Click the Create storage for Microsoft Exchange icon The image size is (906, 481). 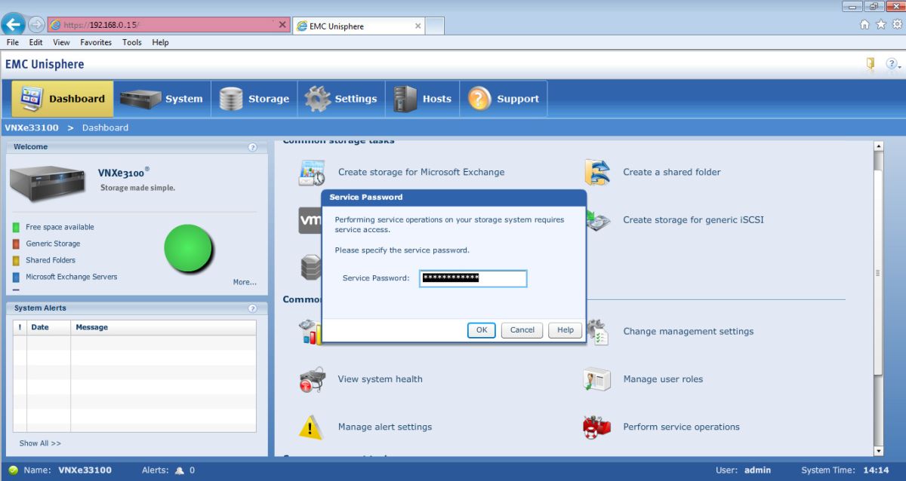coord(311,172)
